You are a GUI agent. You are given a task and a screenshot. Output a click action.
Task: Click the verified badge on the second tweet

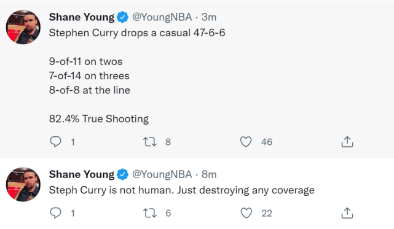[122, 174]
